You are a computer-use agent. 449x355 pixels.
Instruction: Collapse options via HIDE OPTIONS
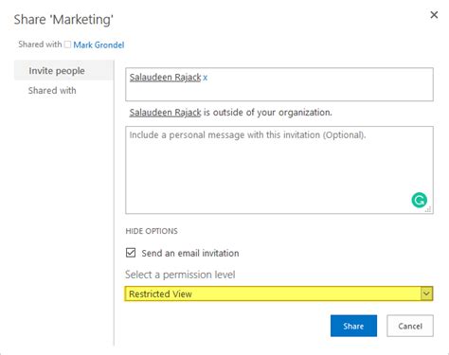point(152,231)
